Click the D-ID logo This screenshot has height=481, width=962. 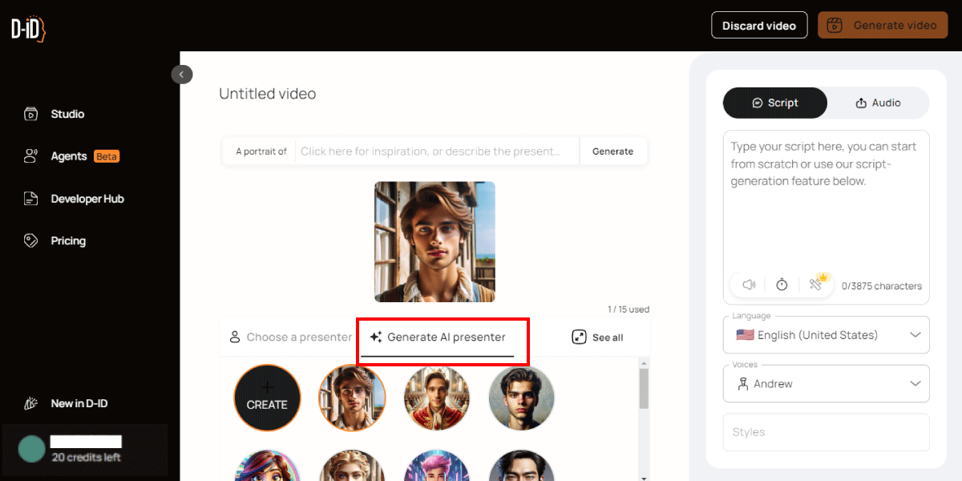(29, 30)
